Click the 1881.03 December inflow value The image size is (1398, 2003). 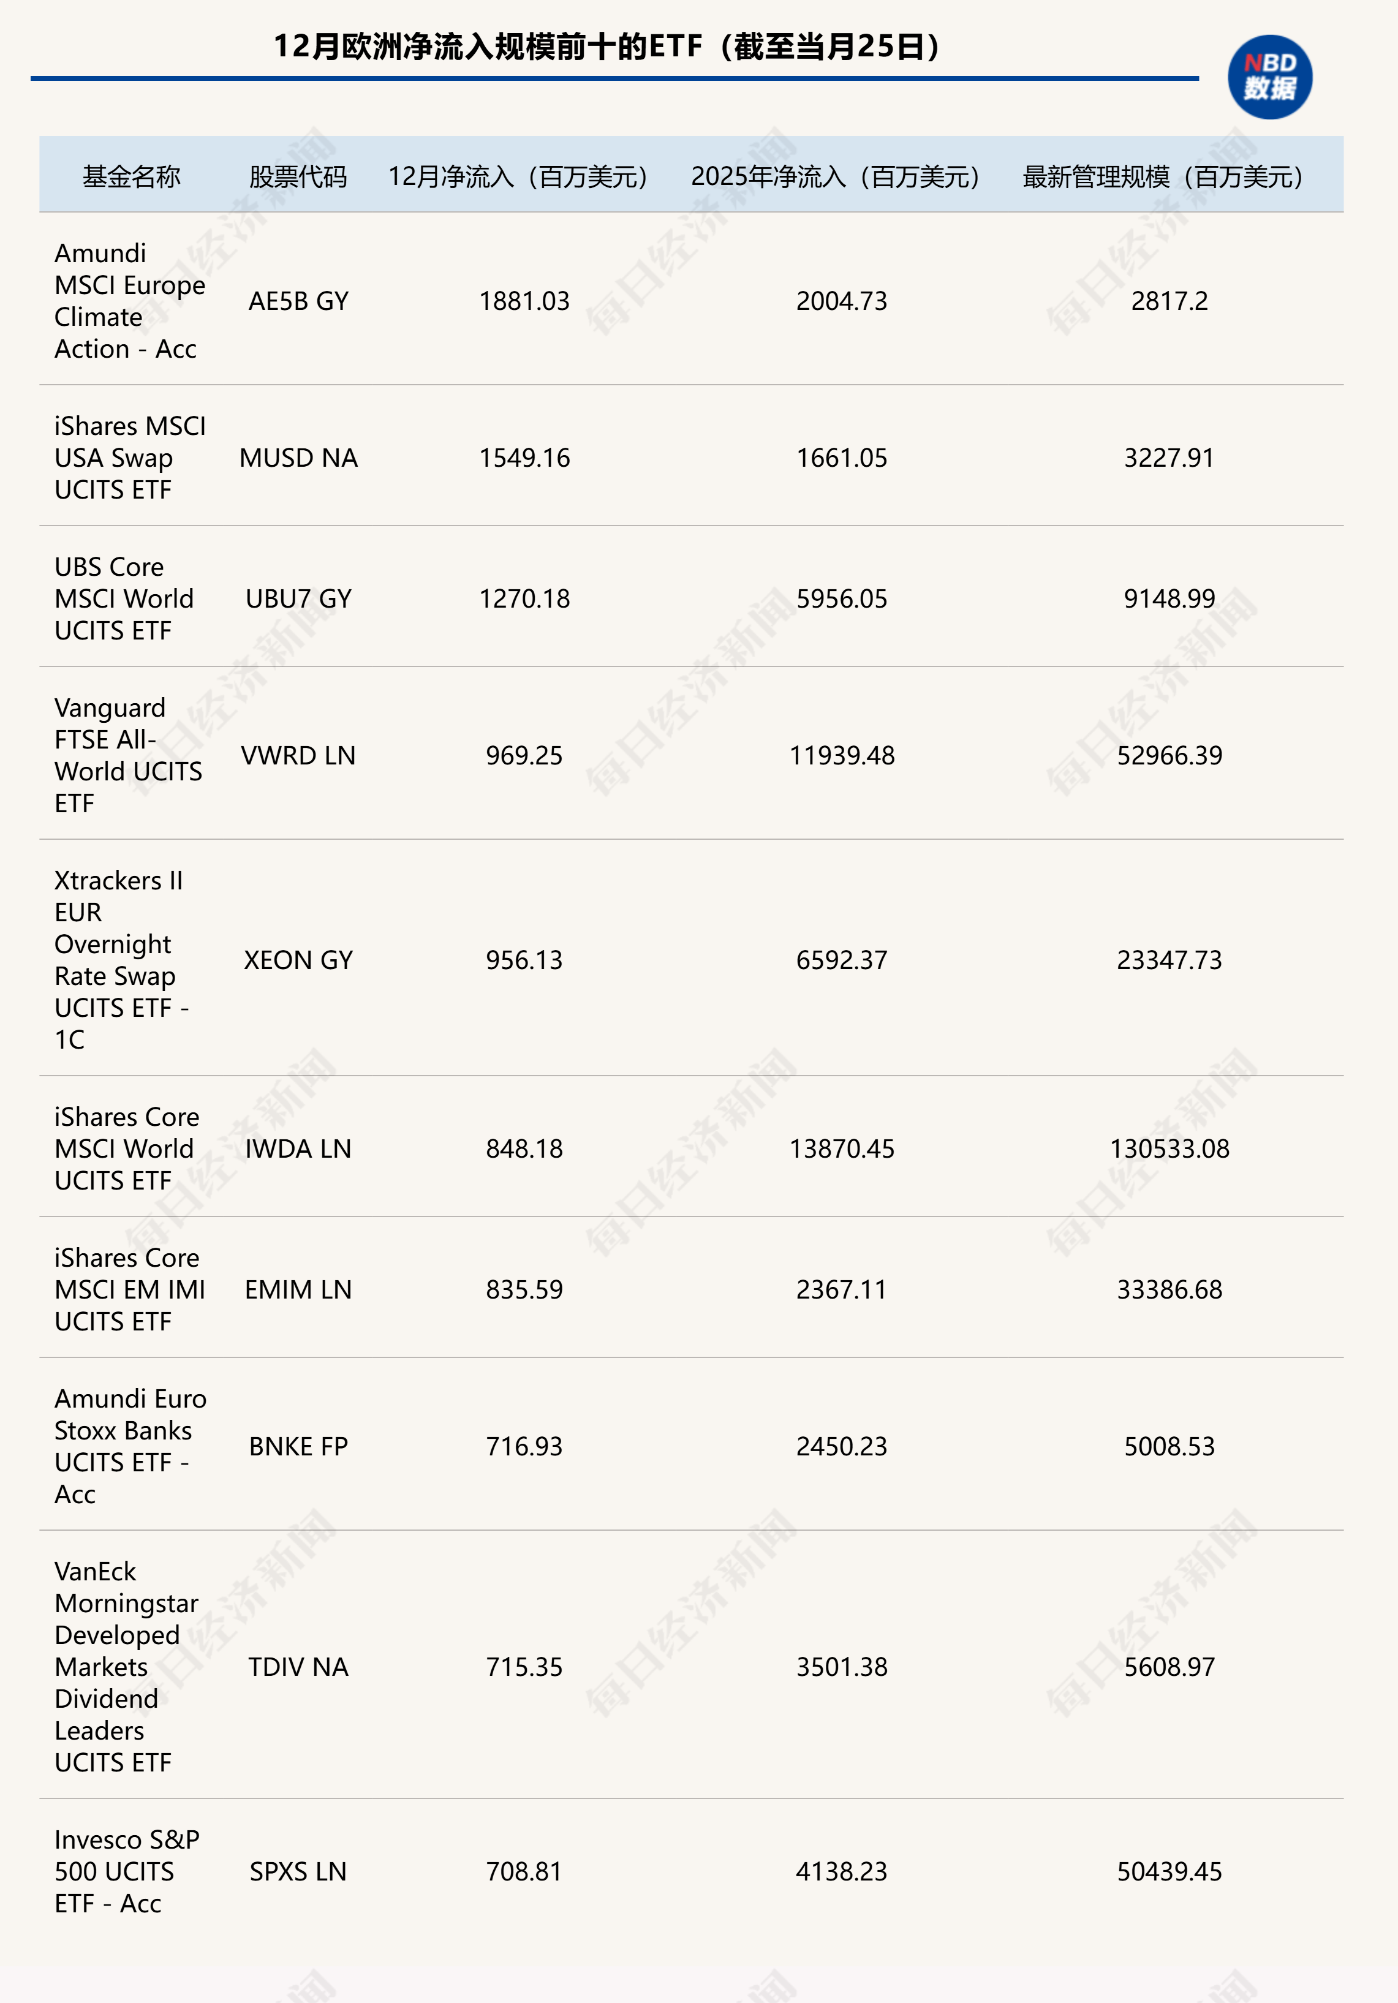click(524, 301)
